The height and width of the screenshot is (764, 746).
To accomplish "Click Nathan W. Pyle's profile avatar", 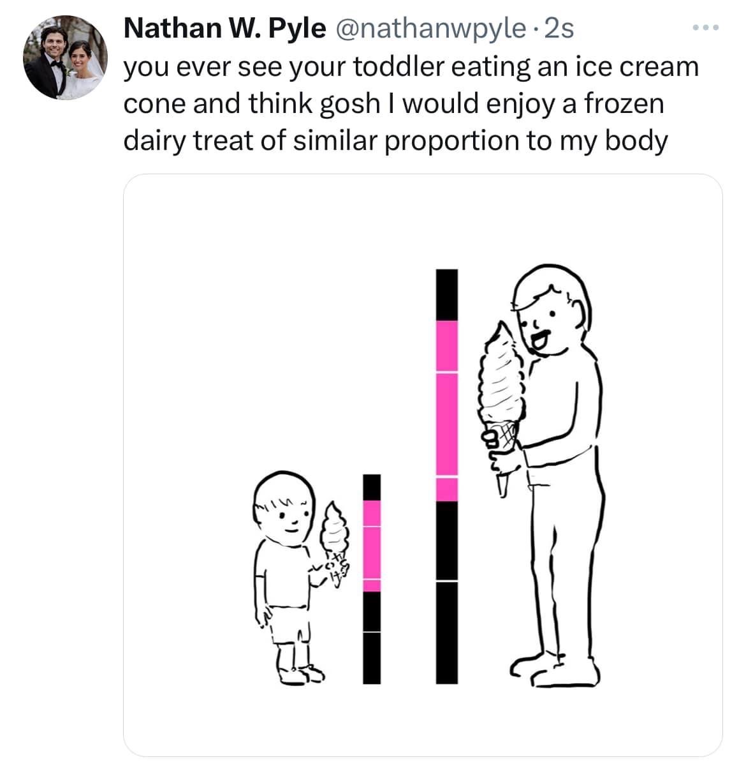I will tap(66, 59).
